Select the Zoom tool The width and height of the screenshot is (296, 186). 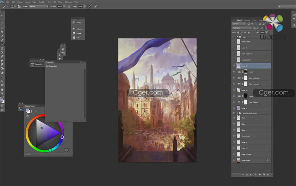2,94
